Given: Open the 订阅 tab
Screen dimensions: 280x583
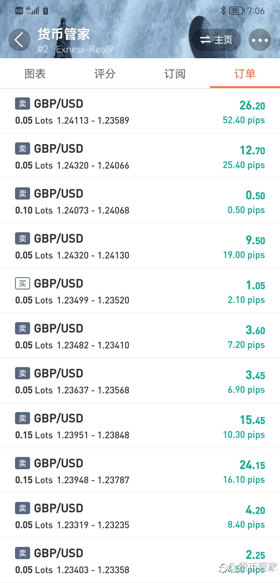Looking at the screenshot, I should tap(175, 74).
